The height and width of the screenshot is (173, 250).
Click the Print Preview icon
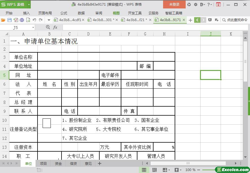click(28, 20)
